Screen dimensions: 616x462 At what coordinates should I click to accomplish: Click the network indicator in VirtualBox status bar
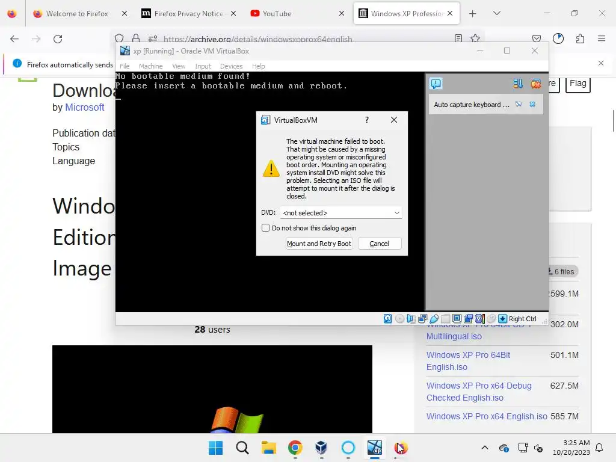pos(423,319)
